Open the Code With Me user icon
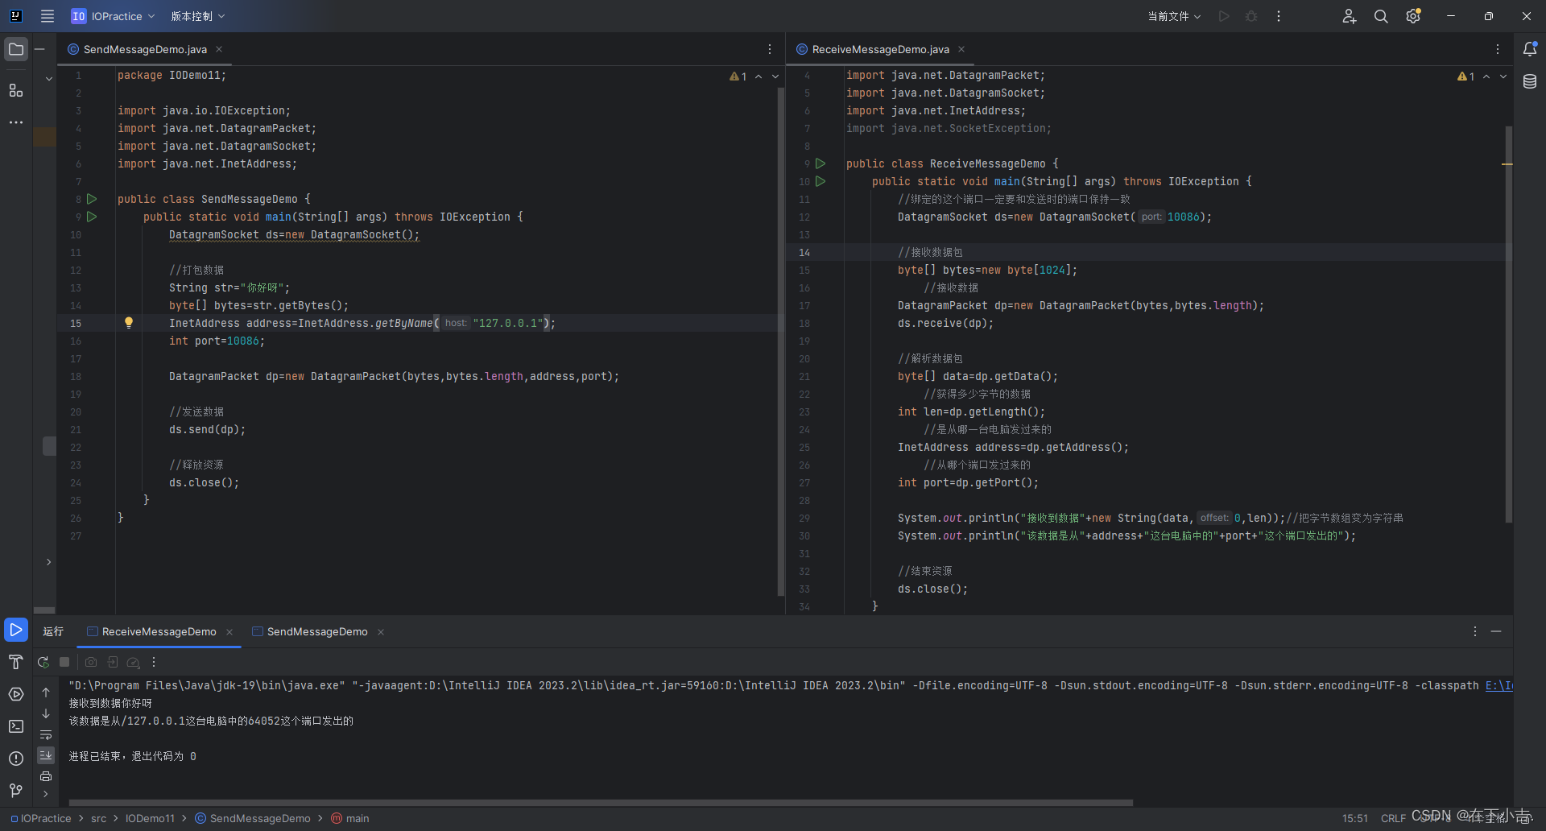The height and width of the screenshot is (831, 1546). click(1350, 16)
